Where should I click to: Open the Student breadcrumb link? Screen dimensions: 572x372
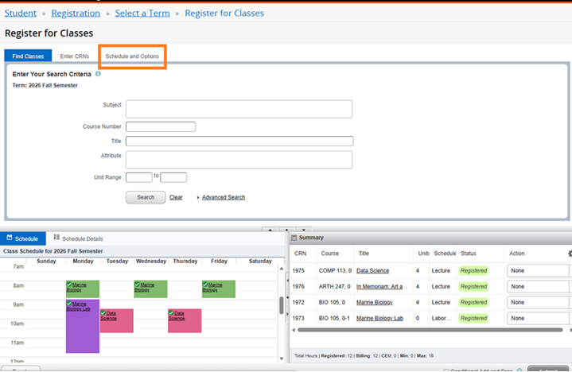point(21,14)
